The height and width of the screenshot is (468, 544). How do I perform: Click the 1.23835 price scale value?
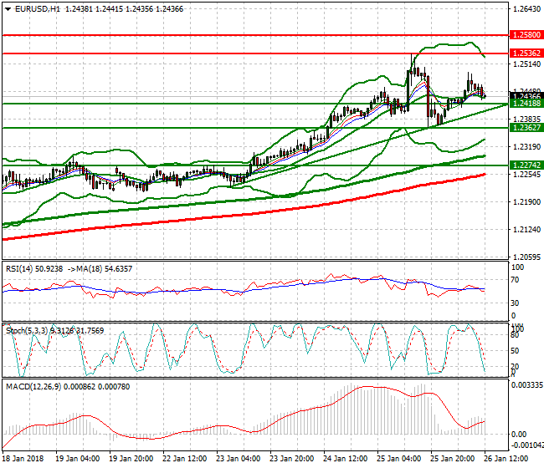527,120
